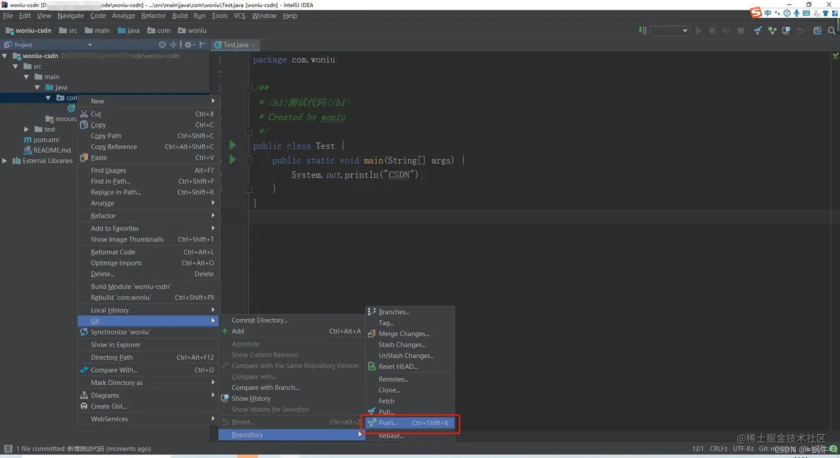The image size is (840, 458).
Task: Open the New submenu
Action: (x=148, y=101)
